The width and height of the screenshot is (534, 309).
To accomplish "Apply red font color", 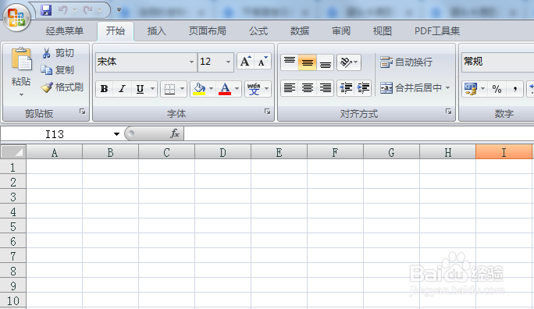I will pos(225,89).
